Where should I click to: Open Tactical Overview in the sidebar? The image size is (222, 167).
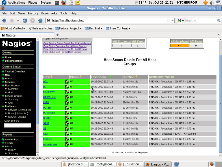(15, 71)
